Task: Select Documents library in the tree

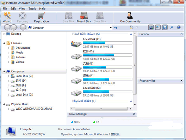Action: tap(23, 48)
